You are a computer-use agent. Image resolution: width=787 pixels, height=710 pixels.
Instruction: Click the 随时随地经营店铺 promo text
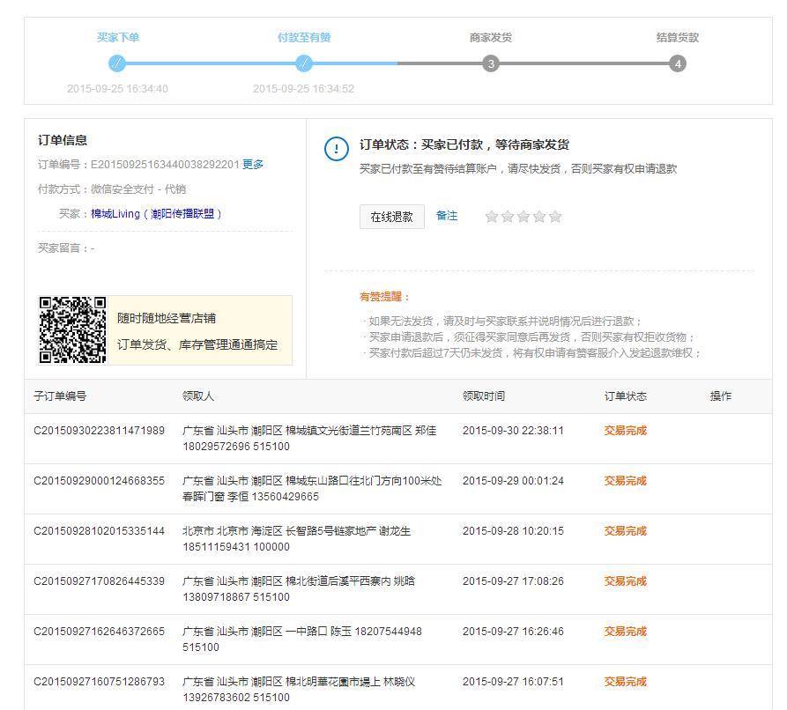[x=167, y=318]
